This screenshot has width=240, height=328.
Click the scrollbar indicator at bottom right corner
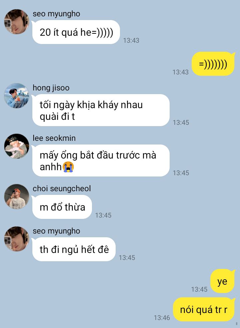click(x=236, y=324)
